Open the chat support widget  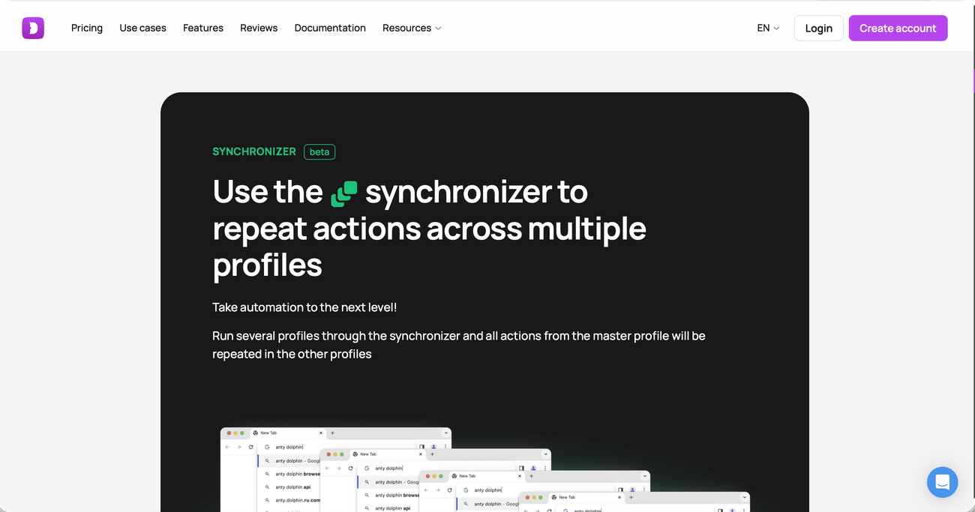point(942,482)
